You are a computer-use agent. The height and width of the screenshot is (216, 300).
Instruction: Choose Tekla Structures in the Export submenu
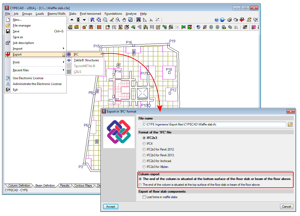[85, 60]
